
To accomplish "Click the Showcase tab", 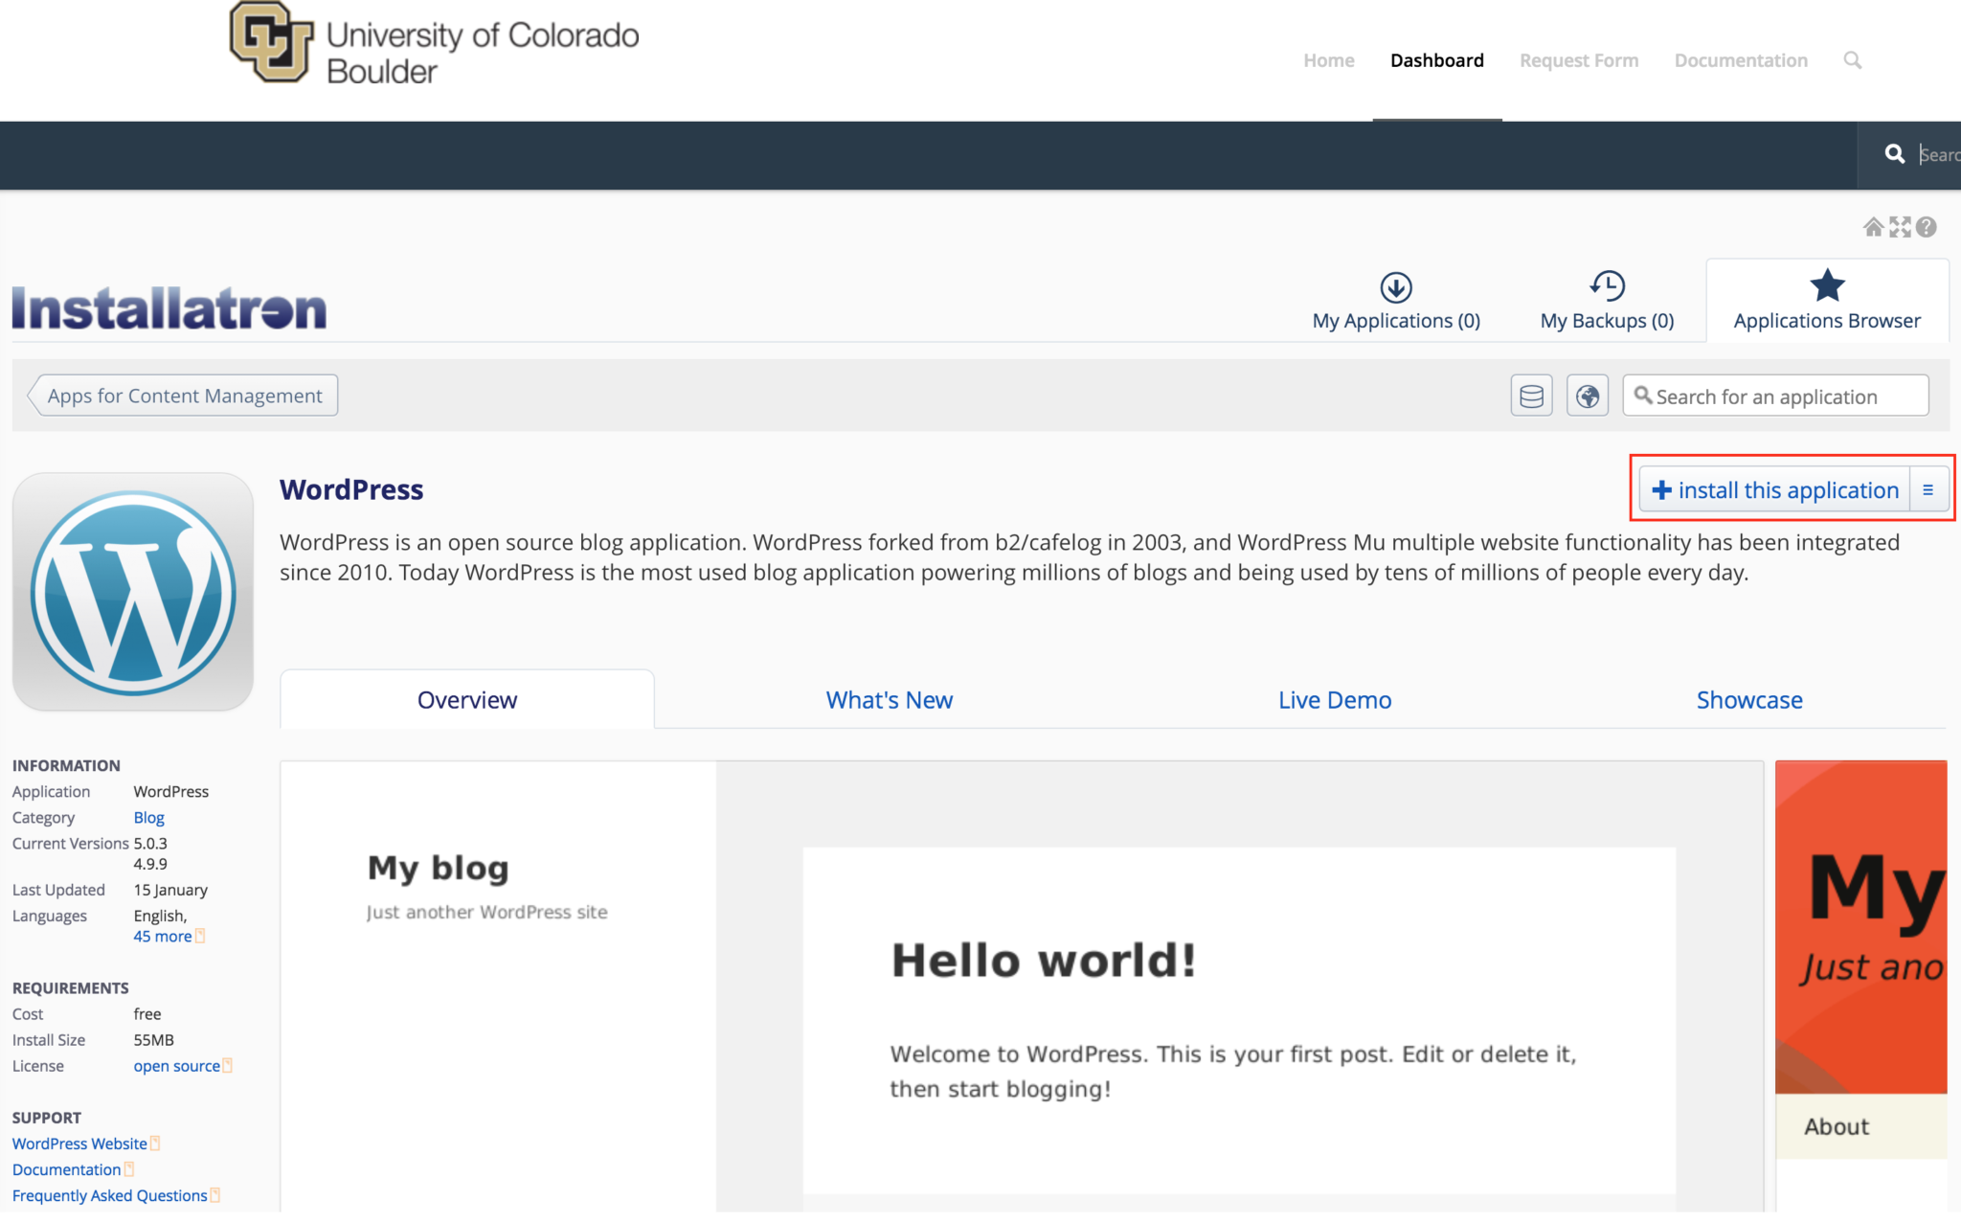I will [1748, 699].
